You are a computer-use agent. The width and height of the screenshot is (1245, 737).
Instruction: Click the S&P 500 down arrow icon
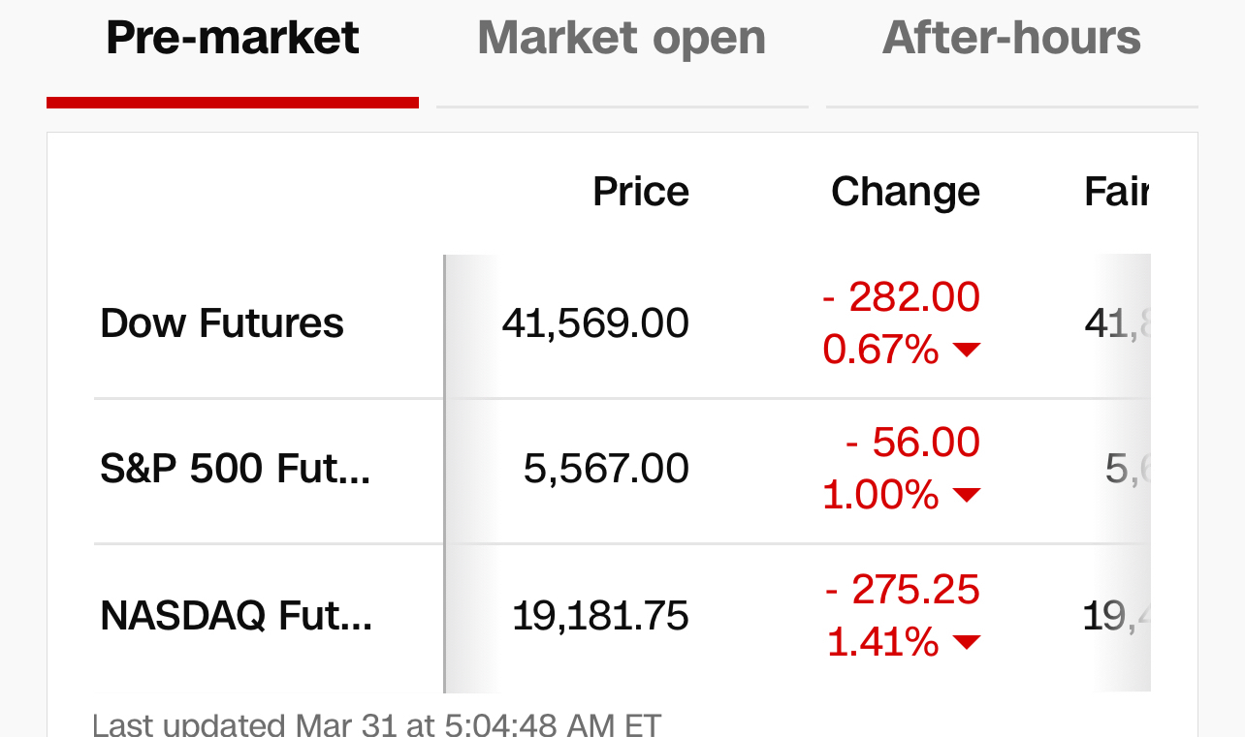click(x=967, y=496)
